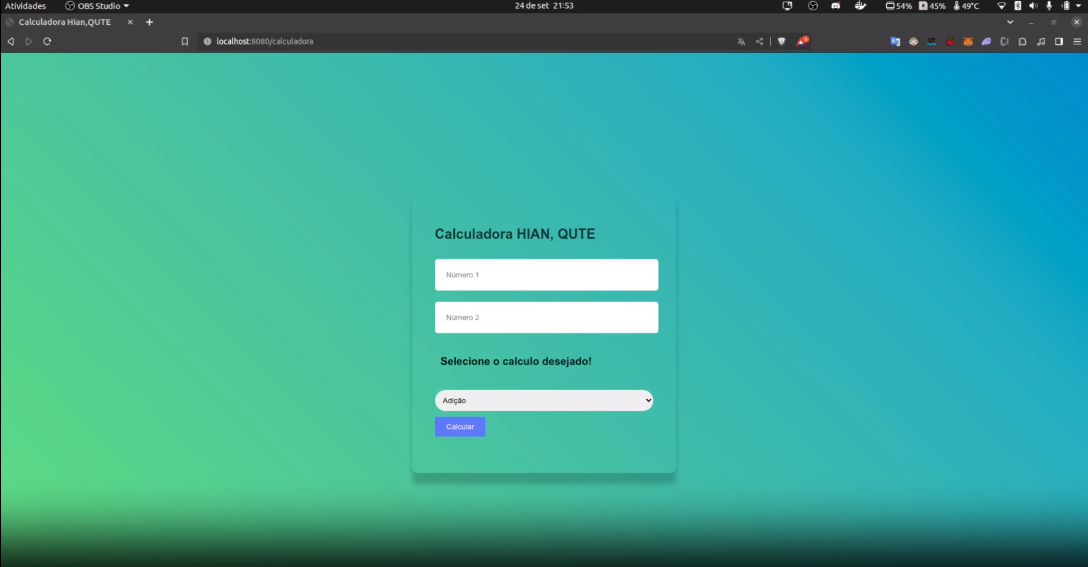This screenshot has height=567, width=1088.
Task: Open Brave Rewards triangle icon with badge
Action: (x=802, y=41)
